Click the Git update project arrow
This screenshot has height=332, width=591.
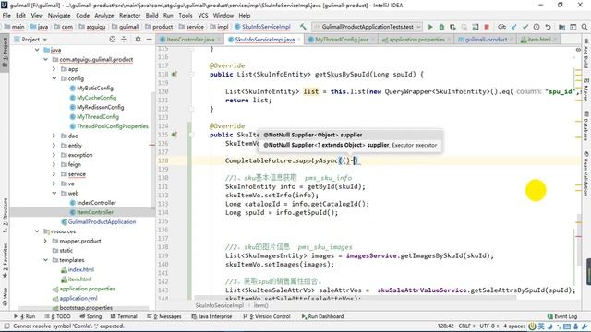pyautogui.click(x=514, y=27)
